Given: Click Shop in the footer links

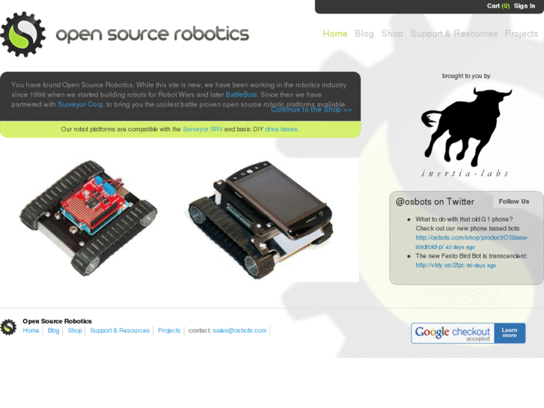Looking at the screenshot, I should 75,331.
